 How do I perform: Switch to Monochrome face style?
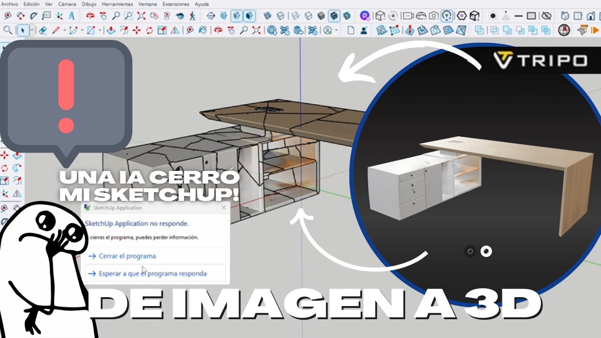347,15
